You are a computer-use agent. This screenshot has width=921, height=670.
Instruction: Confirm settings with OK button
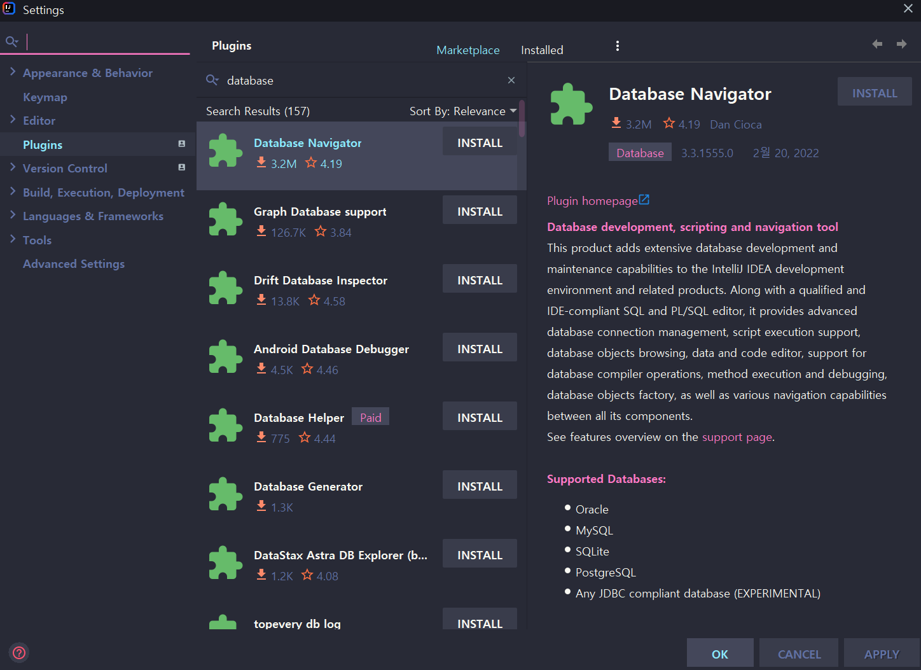720,653
